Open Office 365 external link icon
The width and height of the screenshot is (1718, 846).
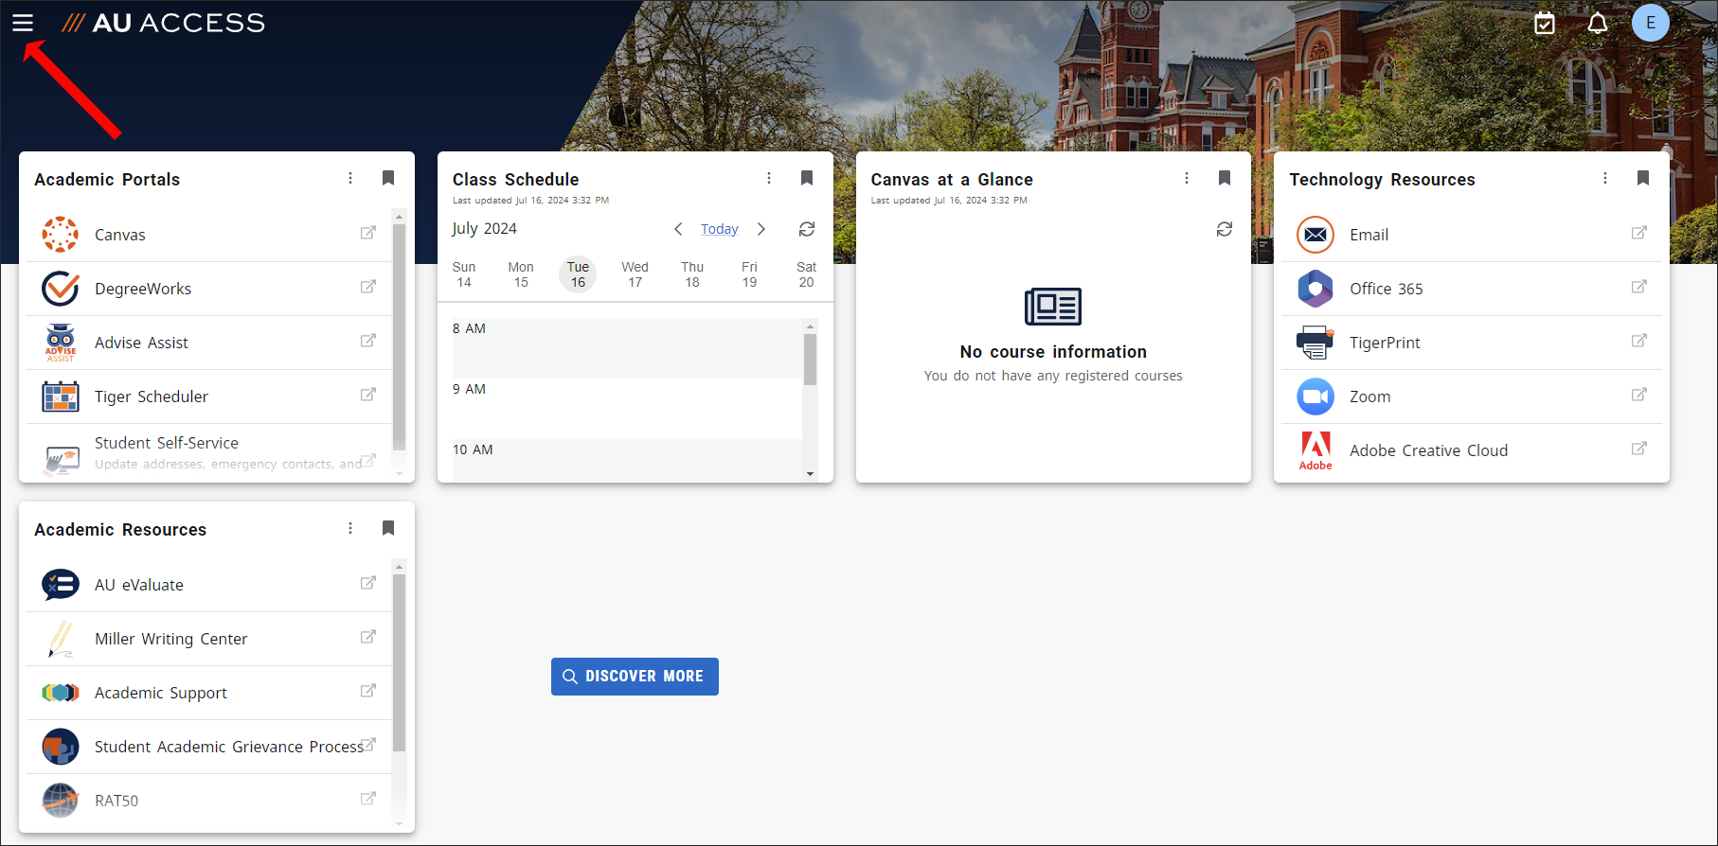[x=1639, y=287]
